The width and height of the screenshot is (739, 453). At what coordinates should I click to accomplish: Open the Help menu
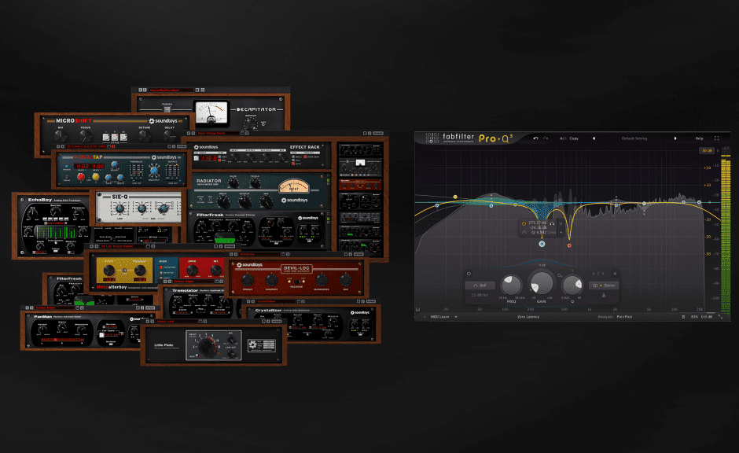pyautogui.click(x=699, y=138)
